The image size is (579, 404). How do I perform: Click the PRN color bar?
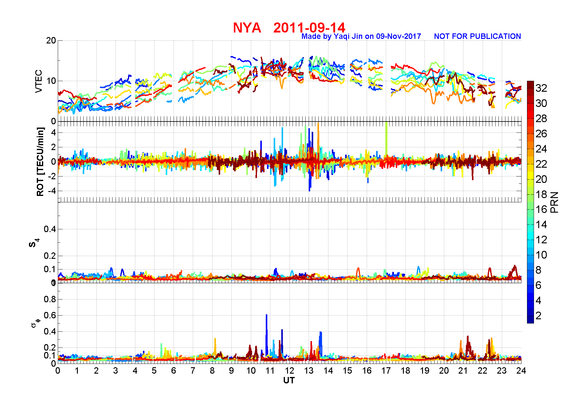(530, 202)
